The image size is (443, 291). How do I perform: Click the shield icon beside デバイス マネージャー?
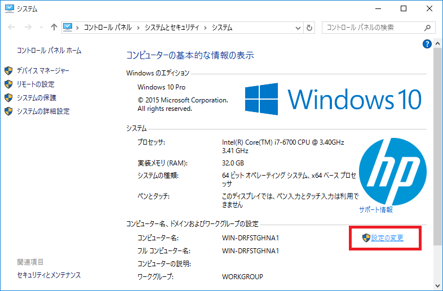(8, 71)
